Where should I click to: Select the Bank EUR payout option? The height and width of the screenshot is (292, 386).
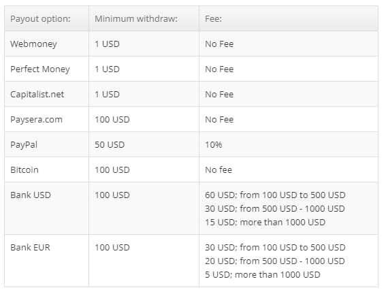pos(30,248)
